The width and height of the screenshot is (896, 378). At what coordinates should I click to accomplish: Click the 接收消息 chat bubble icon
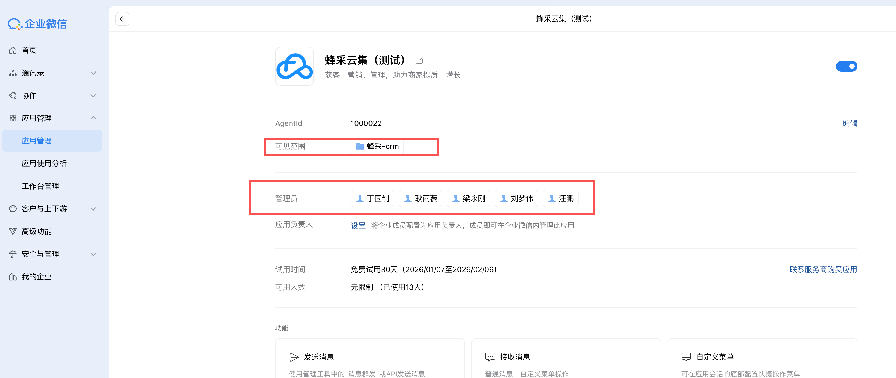coord(490,357)
